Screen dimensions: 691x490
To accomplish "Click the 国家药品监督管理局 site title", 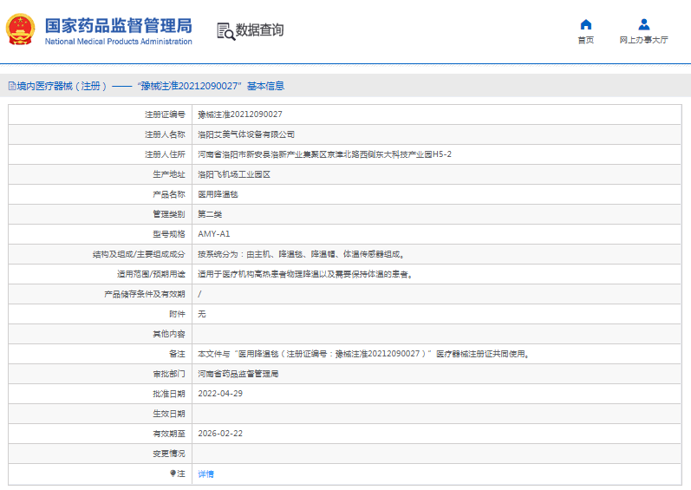I will 118,24.
